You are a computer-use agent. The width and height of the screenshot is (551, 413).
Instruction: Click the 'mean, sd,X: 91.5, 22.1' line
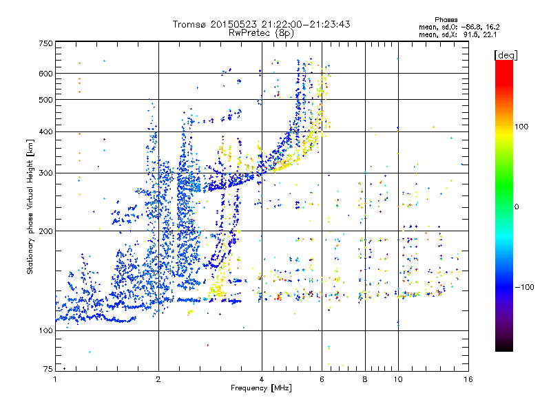[x=457, y=34]
